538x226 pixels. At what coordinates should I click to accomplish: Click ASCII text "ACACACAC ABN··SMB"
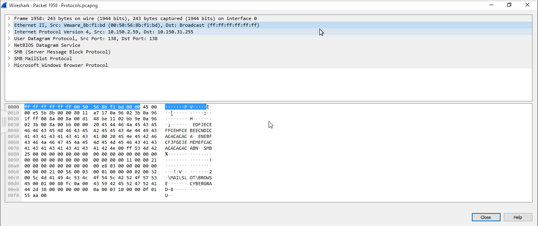(x=188, y=148)
